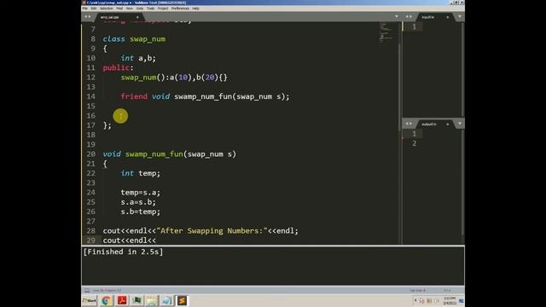Click the Windows Start button
Viewport: 546px width, 307px height.
coord(90,300)
